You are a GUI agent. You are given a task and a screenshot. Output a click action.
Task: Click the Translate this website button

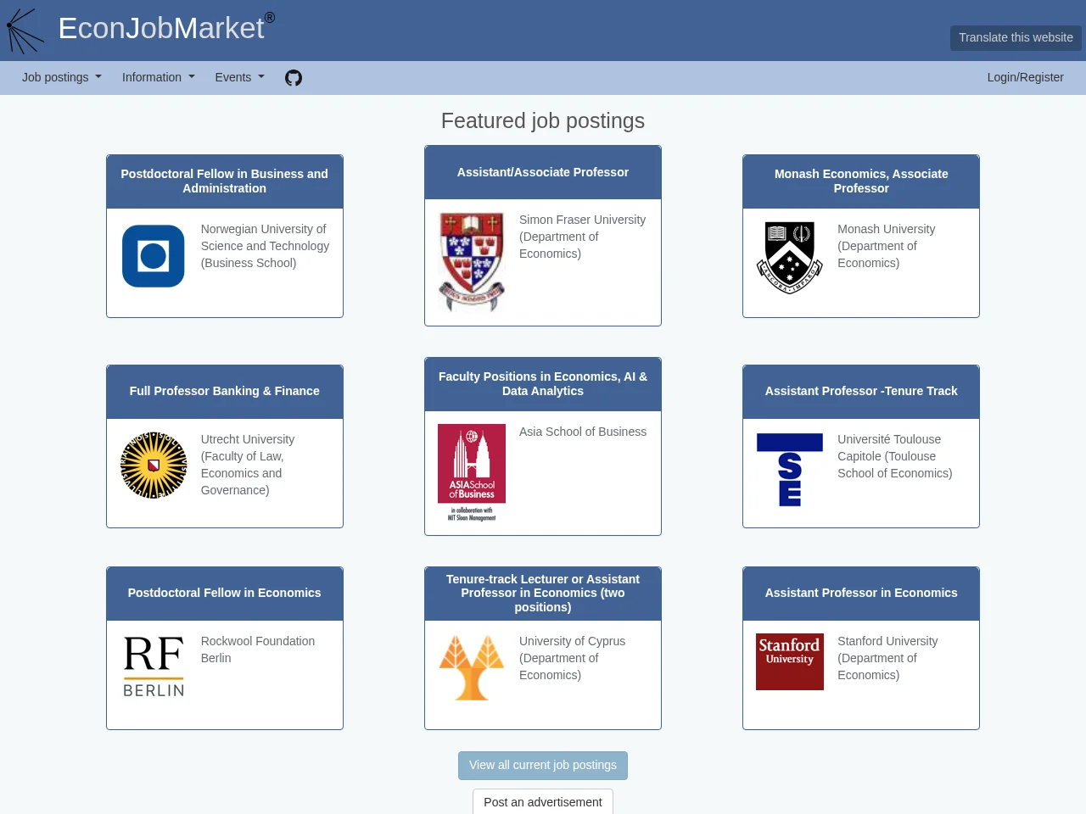point(1016,37)
